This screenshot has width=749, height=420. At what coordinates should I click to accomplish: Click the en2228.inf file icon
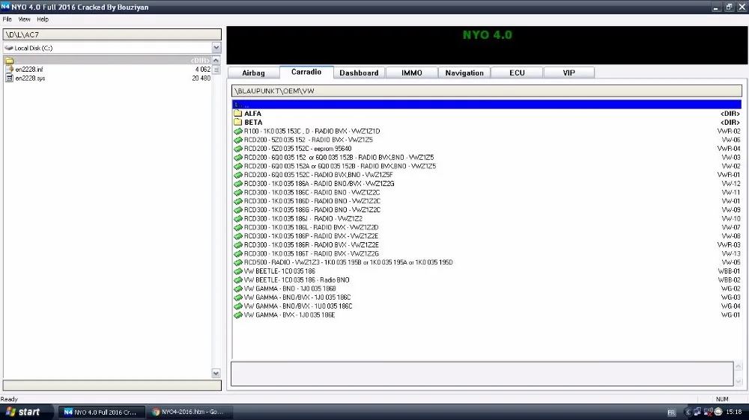point(9,69)
